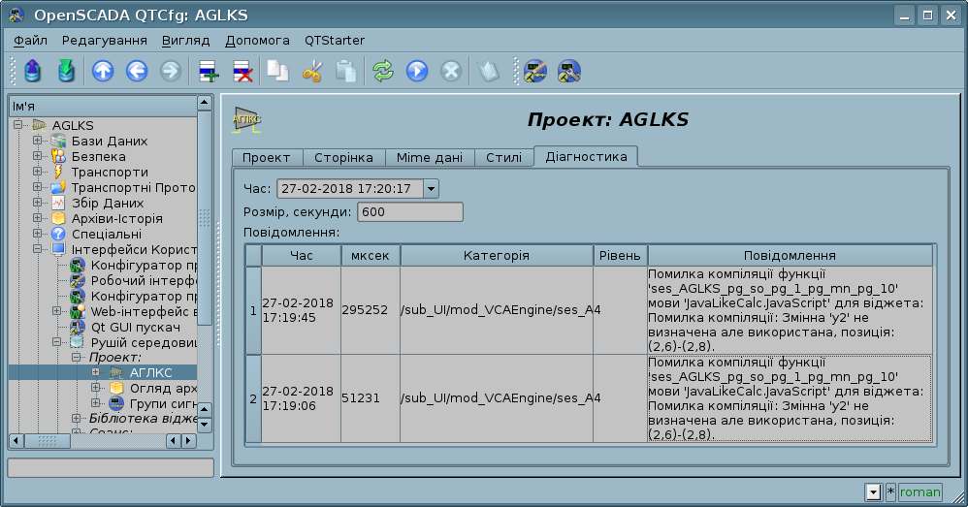Click the time cell 27-02-2018 17:19:45

pos(302,310)
